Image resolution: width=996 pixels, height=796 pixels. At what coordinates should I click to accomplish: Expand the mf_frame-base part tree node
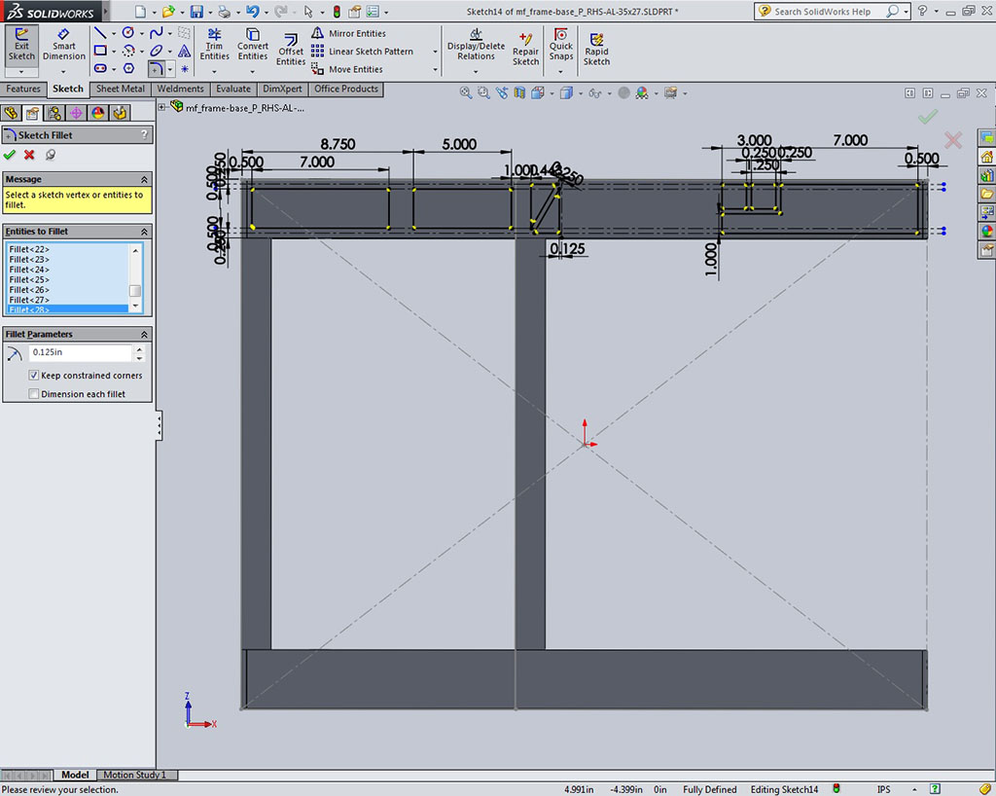pyautogui.click(x=161, y=107)
